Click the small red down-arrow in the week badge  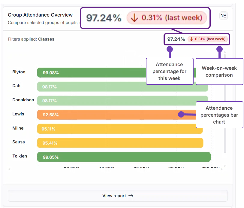pyautogui.click(x=191, y=39)
